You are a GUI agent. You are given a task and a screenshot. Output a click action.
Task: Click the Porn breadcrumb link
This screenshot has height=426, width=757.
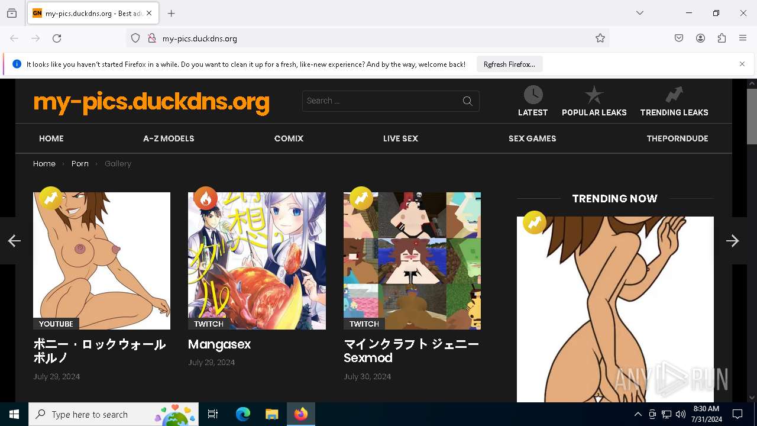click(80, 164)
